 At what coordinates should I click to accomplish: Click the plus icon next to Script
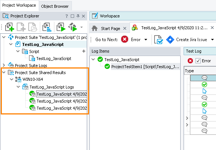pyautogui.click(x=84, y=51)
